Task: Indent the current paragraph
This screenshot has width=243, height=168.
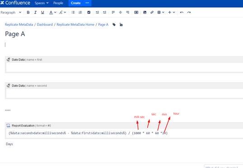Action: click(x=105, y=12)
